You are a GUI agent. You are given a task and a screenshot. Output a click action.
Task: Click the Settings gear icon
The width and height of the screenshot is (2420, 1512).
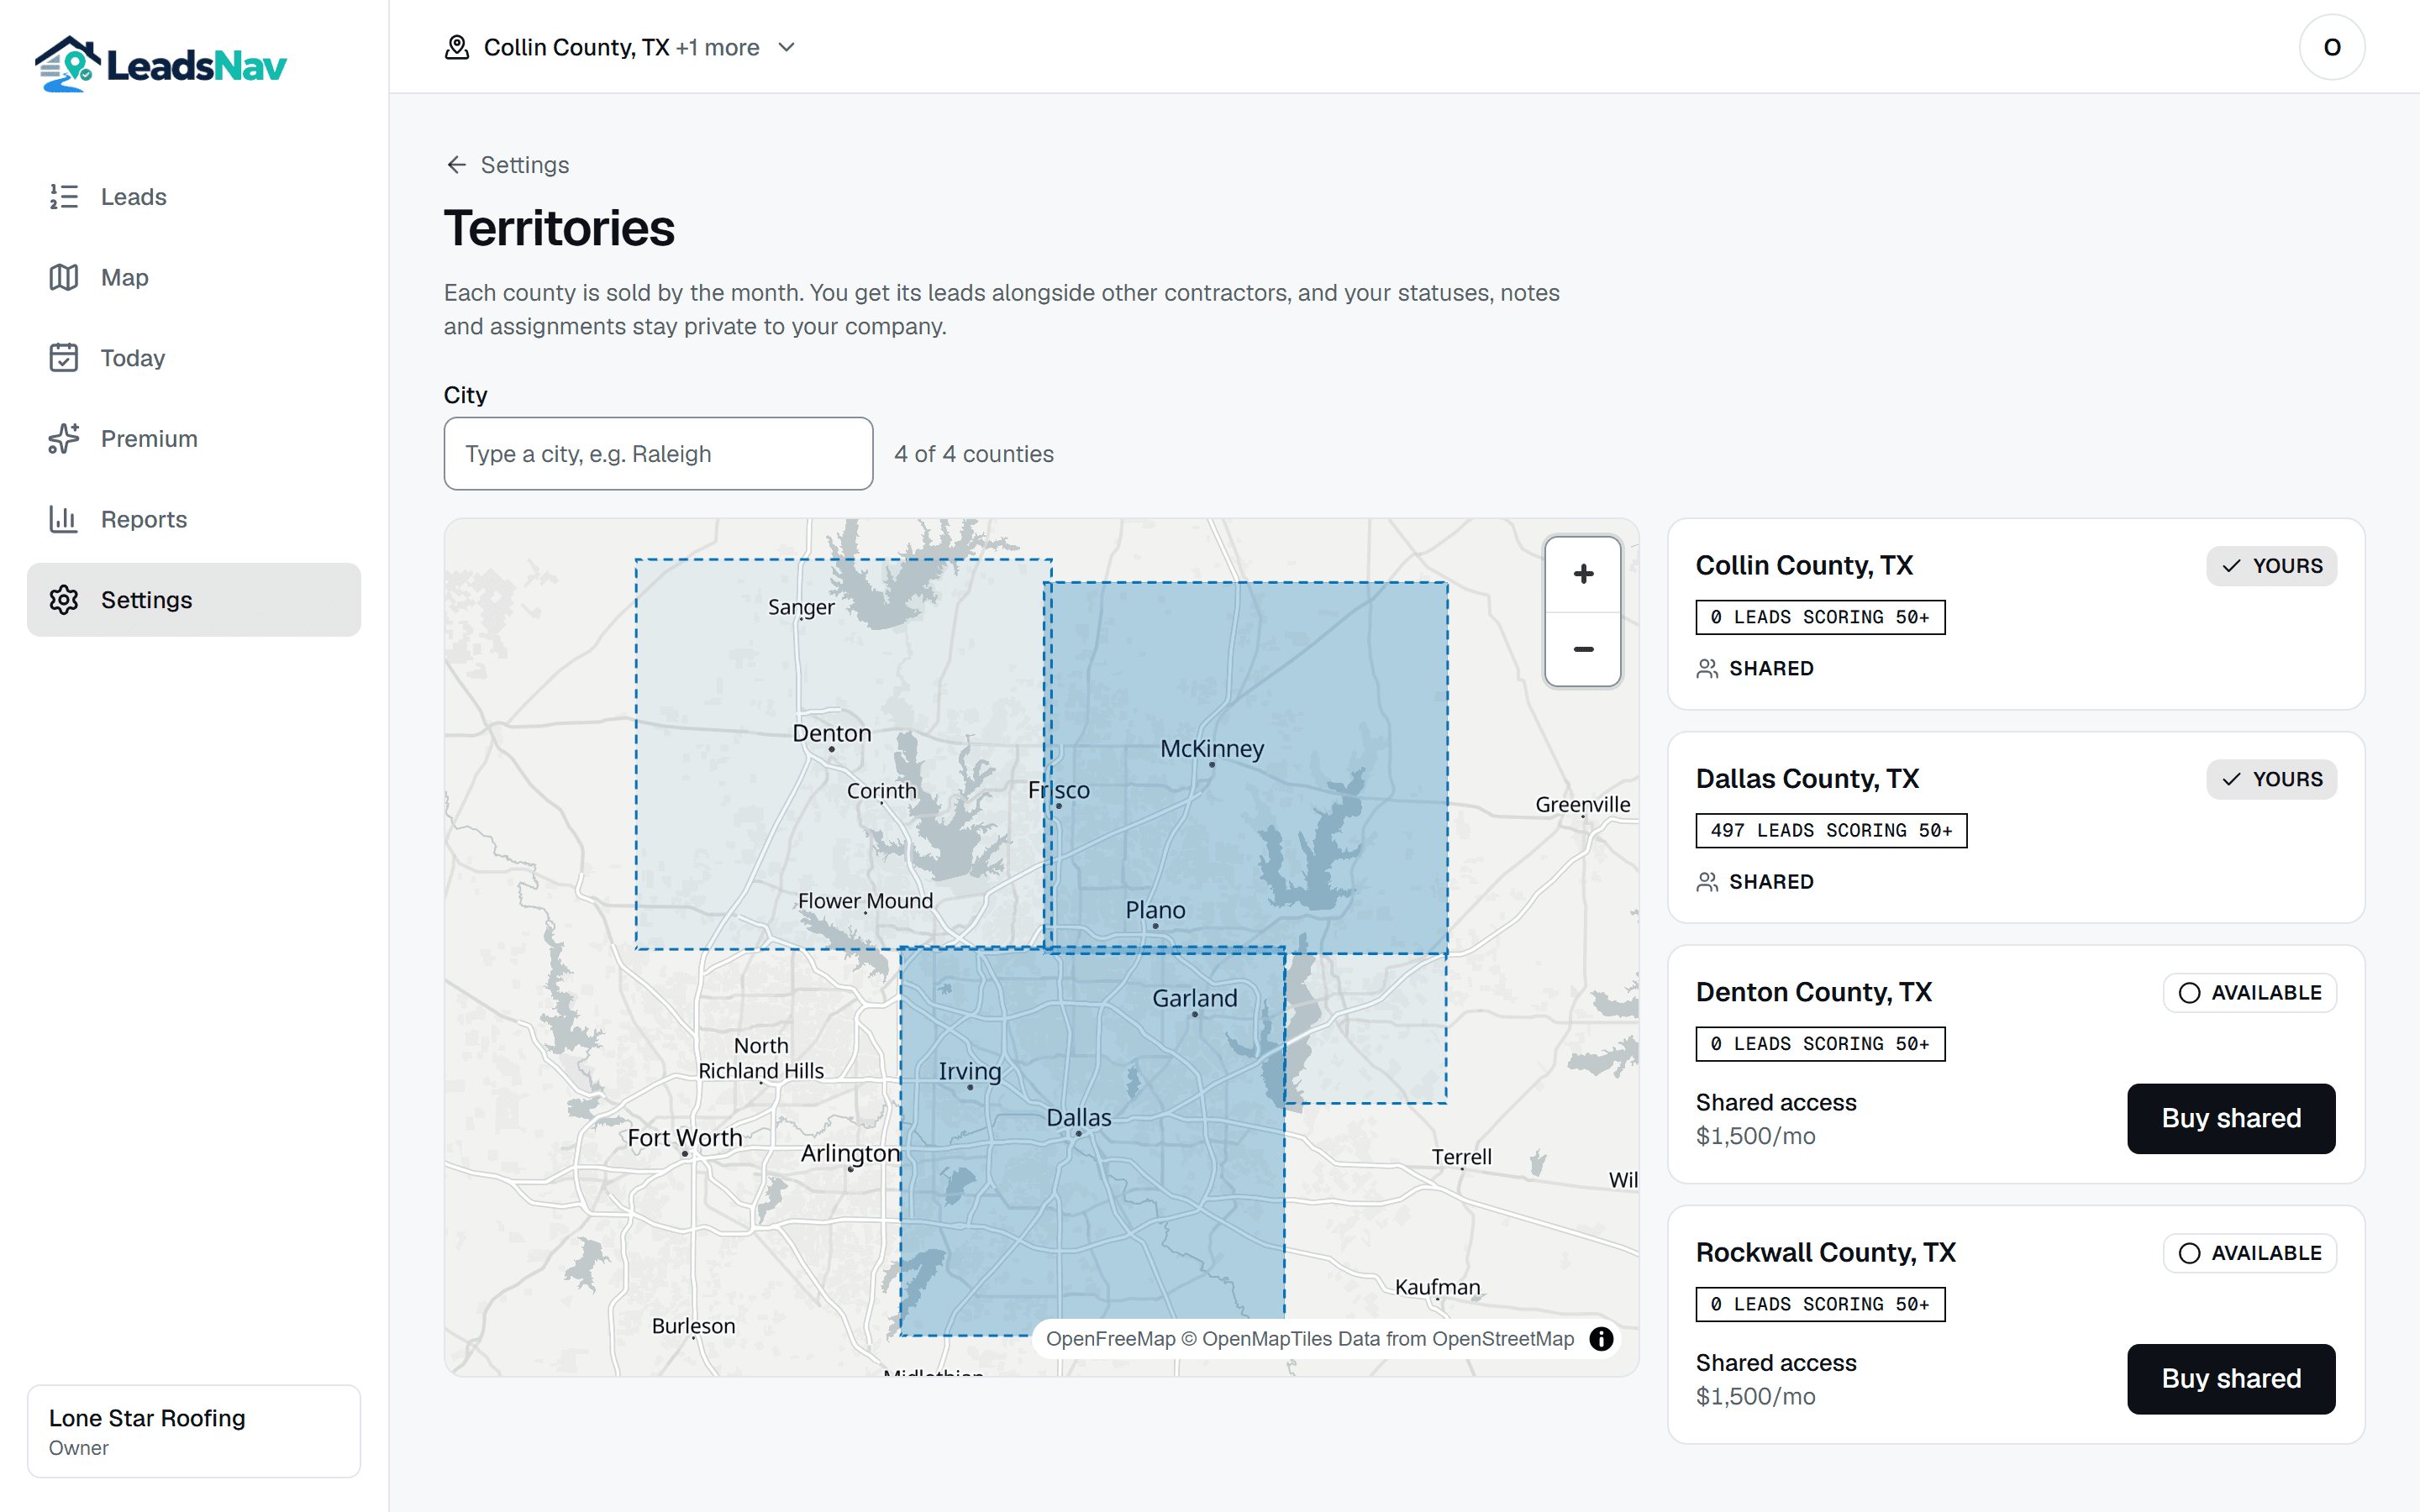click(x=64, y=600)
